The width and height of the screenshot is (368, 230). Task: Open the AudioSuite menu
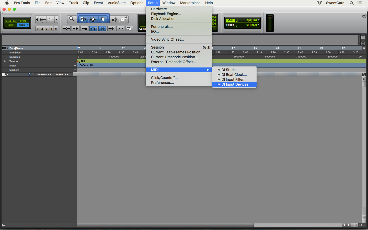(117, 3)
